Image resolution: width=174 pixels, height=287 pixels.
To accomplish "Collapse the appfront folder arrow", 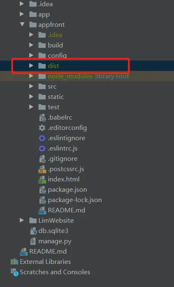I will pyautogui.click(x=22, y=24).
